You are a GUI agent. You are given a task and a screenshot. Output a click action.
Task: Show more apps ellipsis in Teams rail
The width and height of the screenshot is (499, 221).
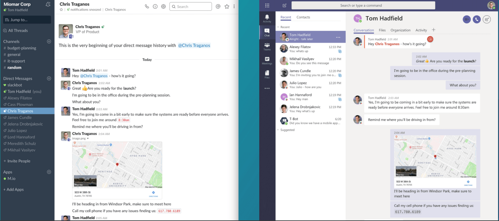[x=267, y=89]
